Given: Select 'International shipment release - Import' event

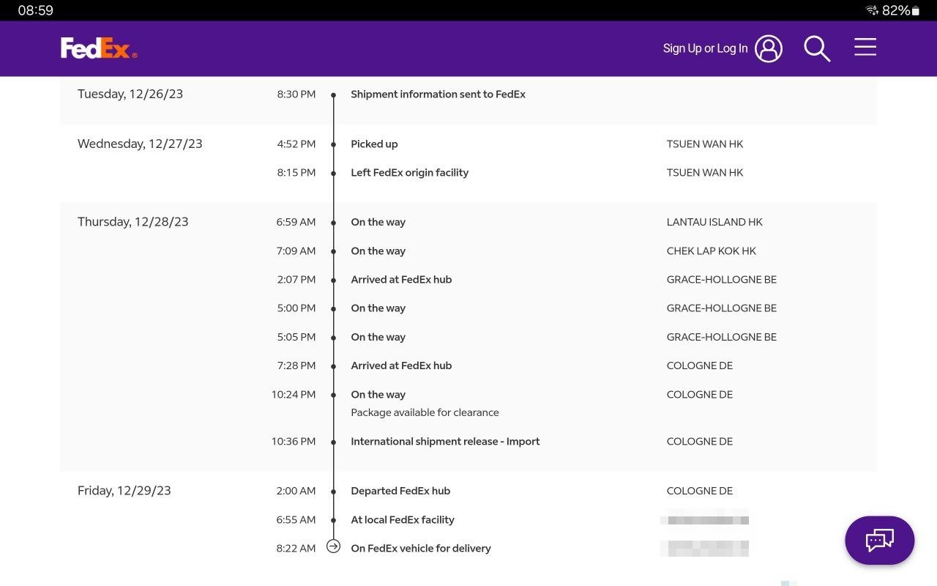Looking at the screenshot, I should [445, 442].
